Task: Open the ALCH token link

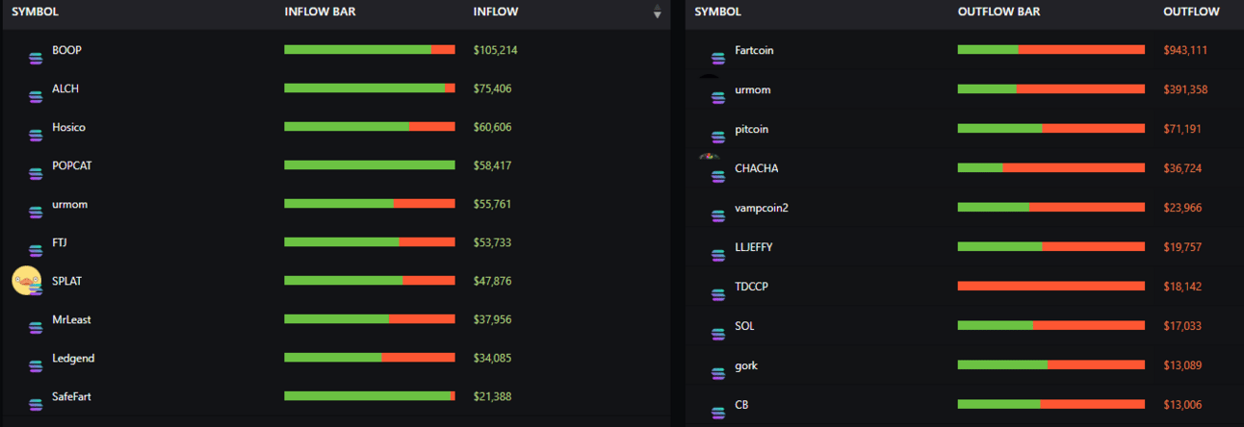Action: [65, 88]
